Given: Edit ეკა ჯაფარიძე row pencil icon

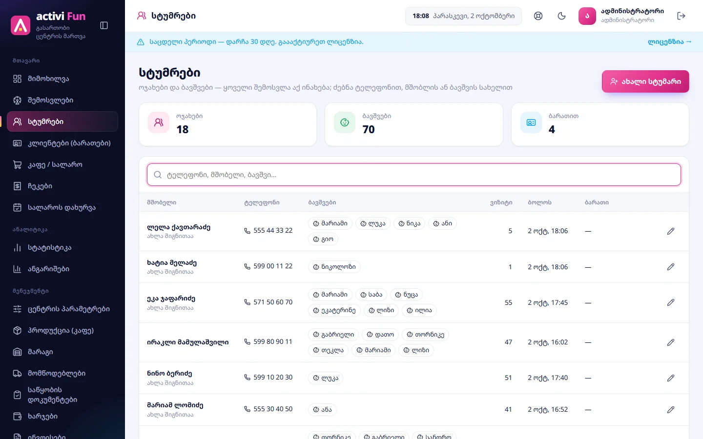Looking at the screenshot, I should coord(671,302).
